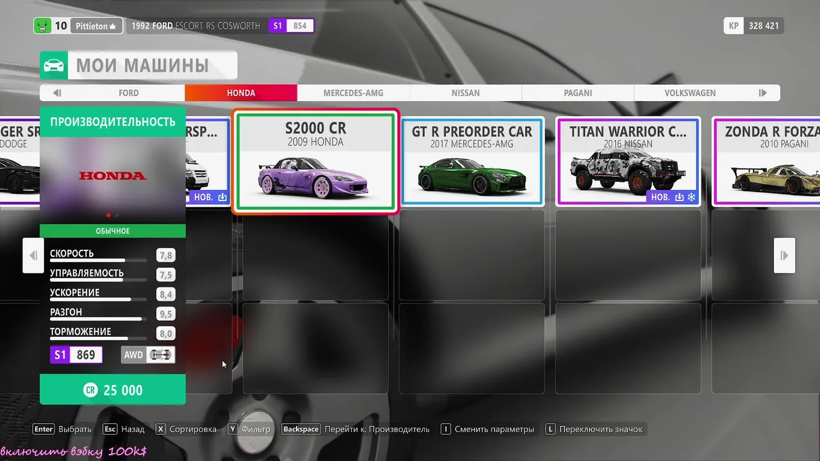Select the S2000 CR Honda card
This screenshot has width=820, height=461.
click(315, 161)
